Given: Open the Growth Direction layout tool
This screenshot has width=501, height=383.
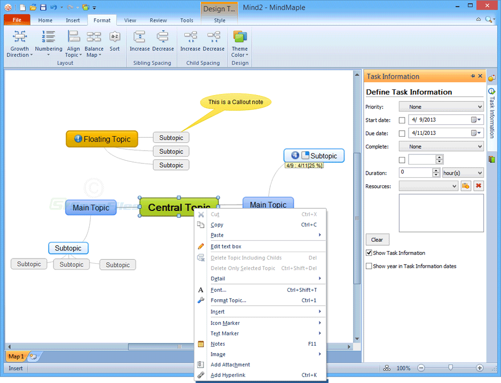Looking at the screenshot, I should pos(19,44).
